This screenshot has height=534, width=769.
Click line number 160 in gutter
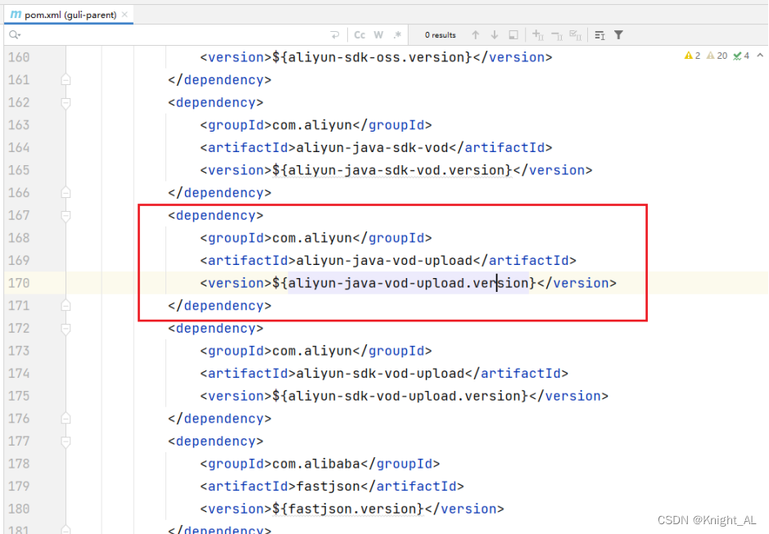[19, 57]
